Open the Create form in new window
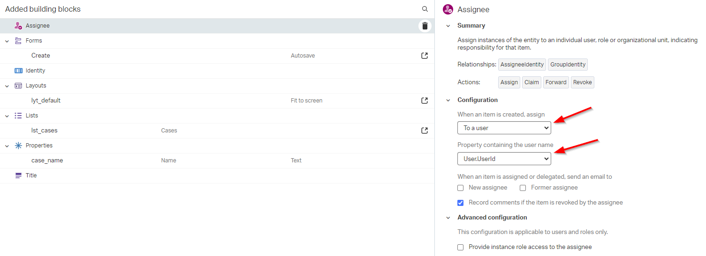Screen dimensions: 706x256 [x=425, y=56]
